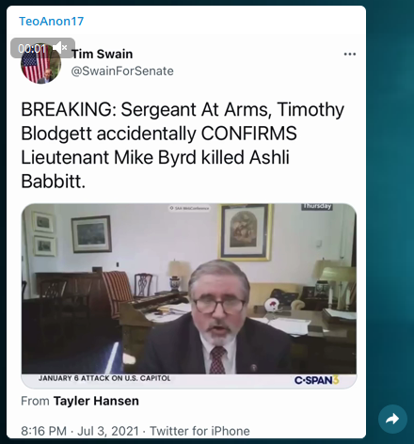This screenshot has height=444, width=414.
Task: Click the framed painting in the video
Action: click(246, 232)
